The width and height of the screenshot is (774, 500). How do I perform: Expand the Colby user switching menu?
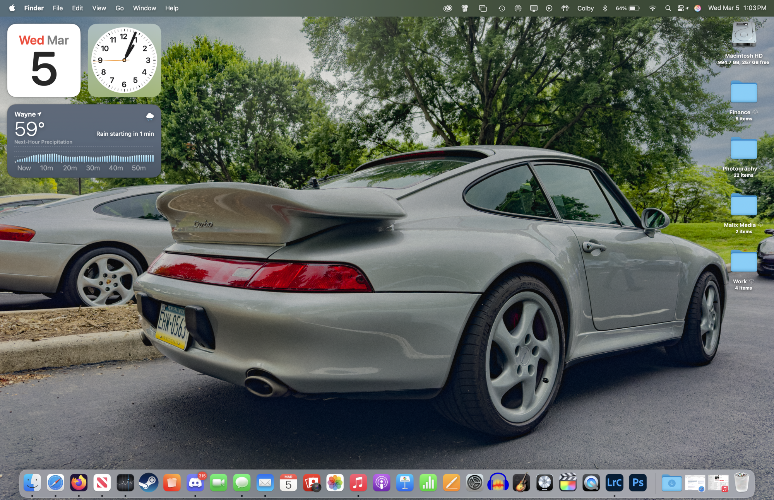[585, 8]
